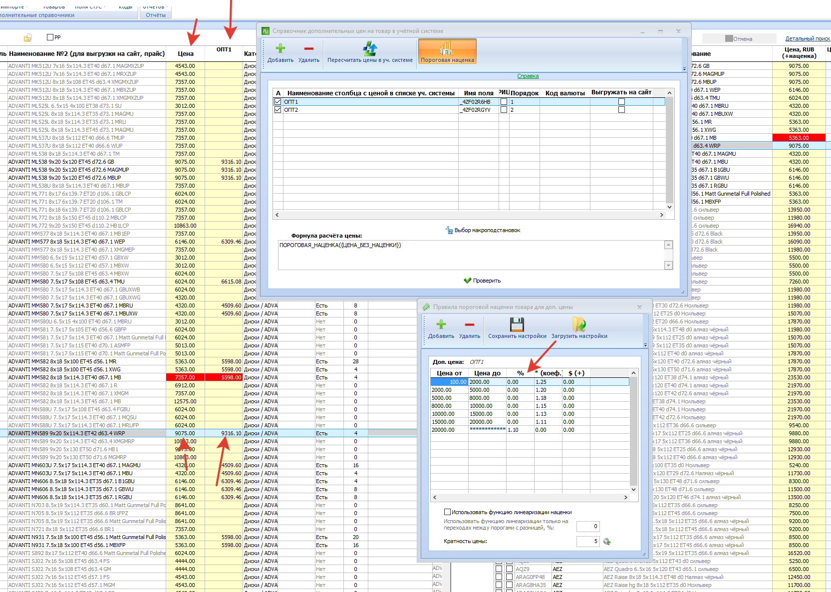Image resolution: width=831 pixels, height=592 pixels.
Task: Click Добавить plus icon in Правила пороговой наценки window
Action: [x=441, y=324]
